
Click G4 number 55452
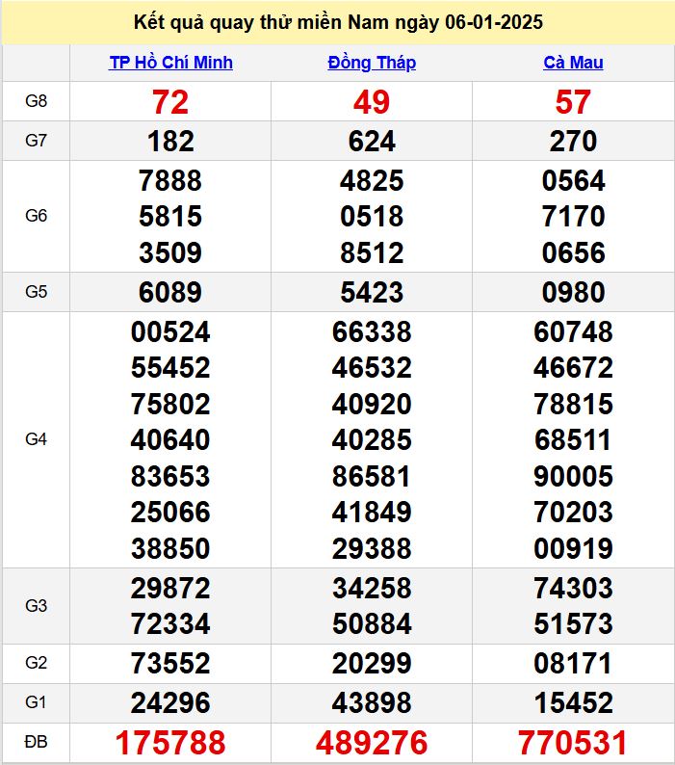point(170,367)
